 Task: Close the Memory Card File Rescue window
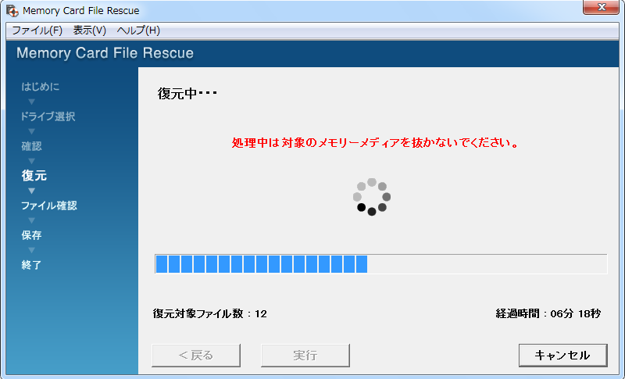point(601,7)
